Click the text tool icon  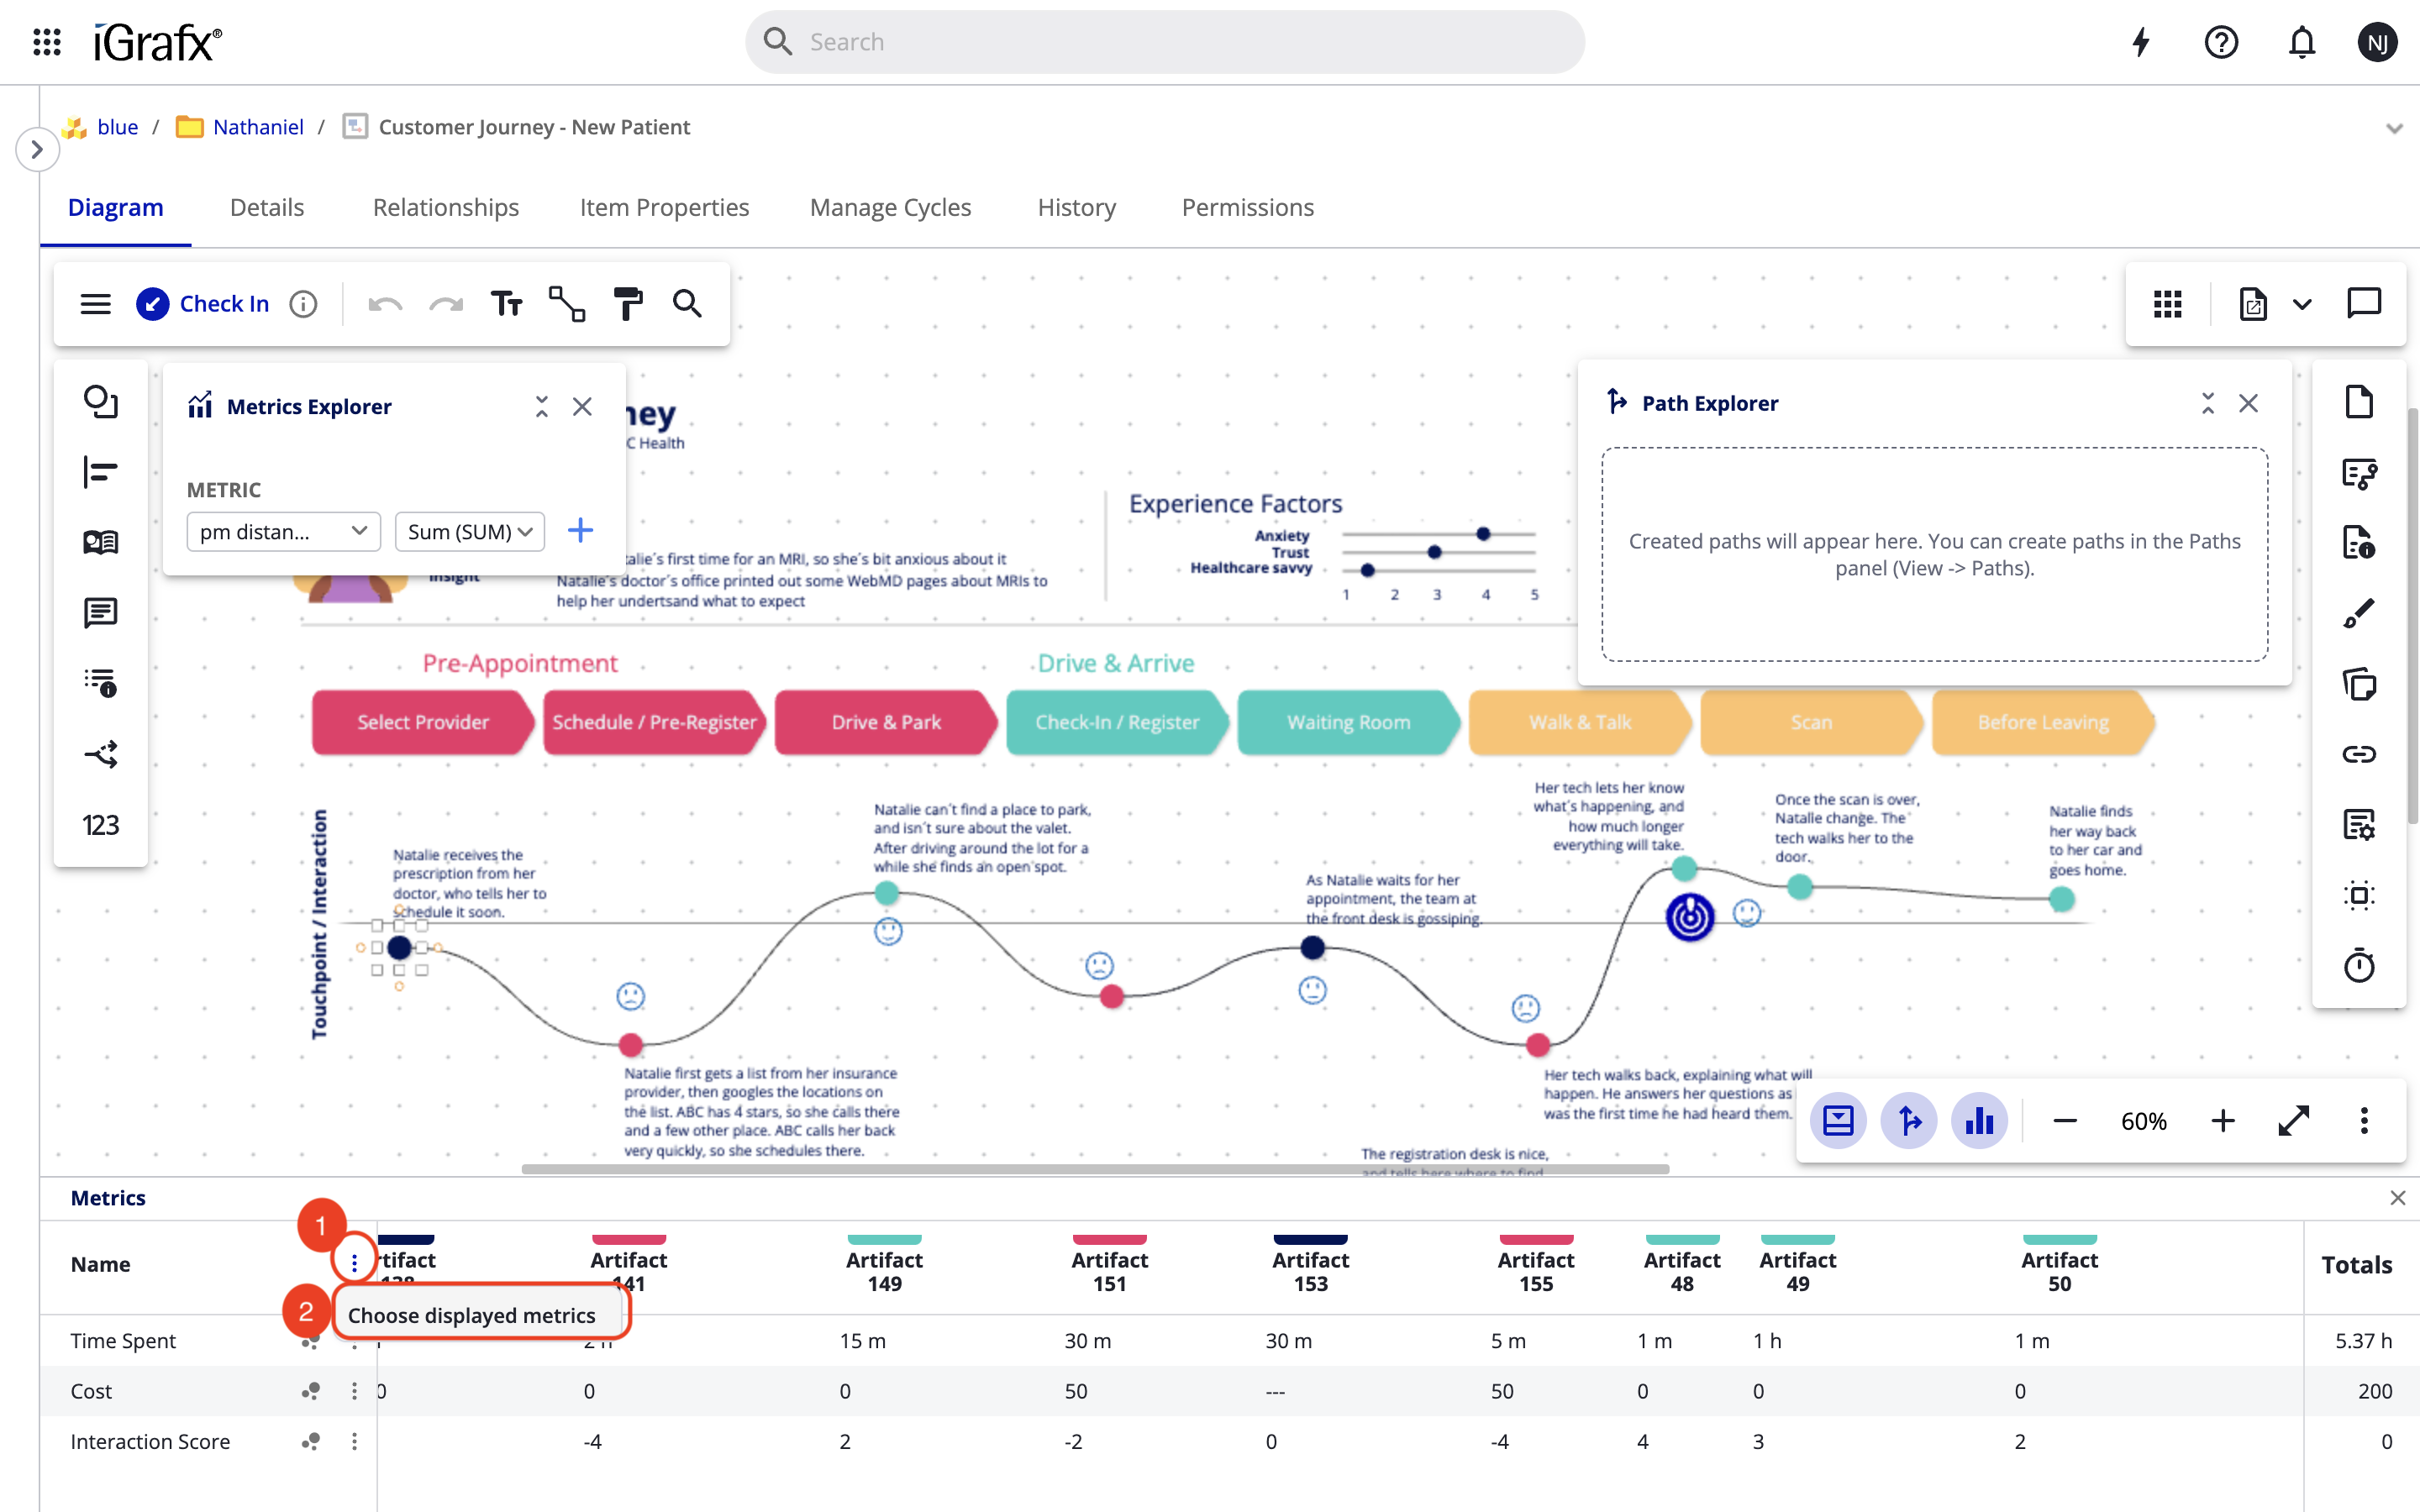(507, 304)
